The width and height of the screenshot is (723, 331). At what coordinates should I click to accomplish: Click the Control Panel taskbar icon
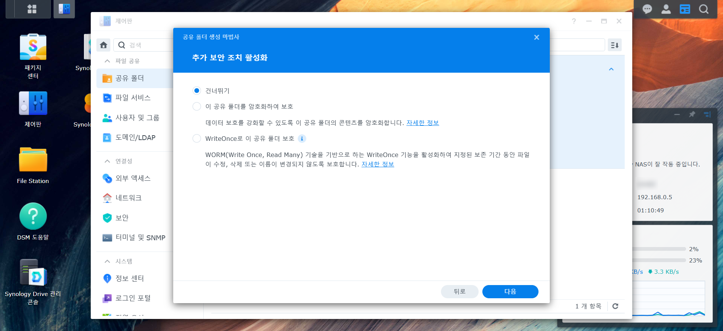[64, 9]
